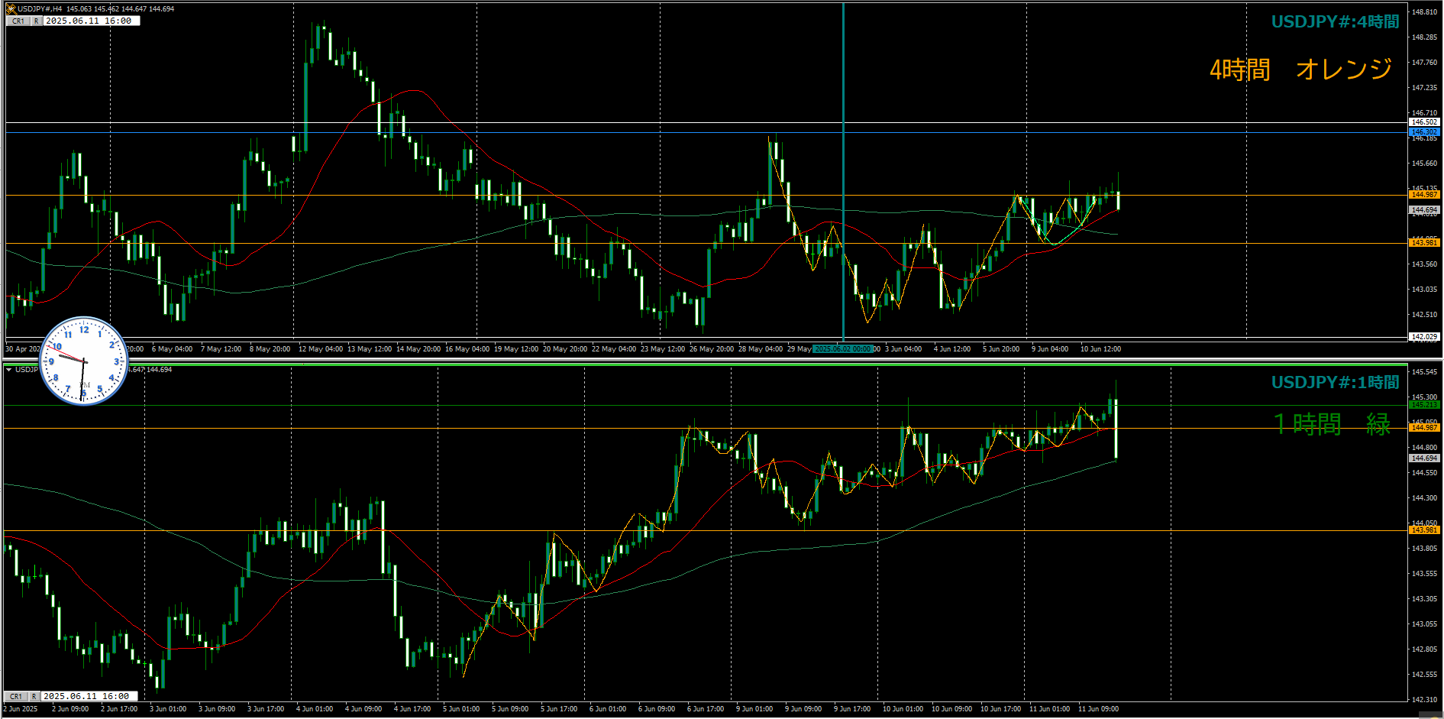This screenshot has width=1444, height=719.
Task: Click the 142.029 price label on H4 axis
Action: pyautogui.click(x=1424, y=336)
